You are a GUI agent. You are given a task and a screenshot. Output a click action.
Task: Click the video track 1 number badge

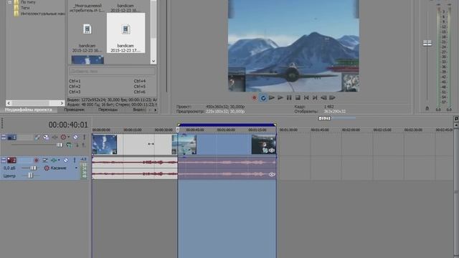point(11,137)
